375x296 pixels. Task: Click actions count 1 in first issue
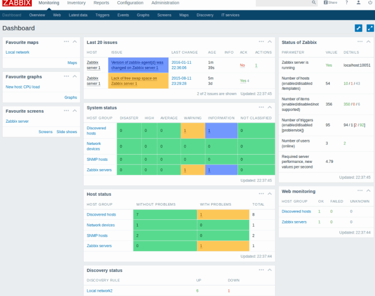click(x=256, y=65)
